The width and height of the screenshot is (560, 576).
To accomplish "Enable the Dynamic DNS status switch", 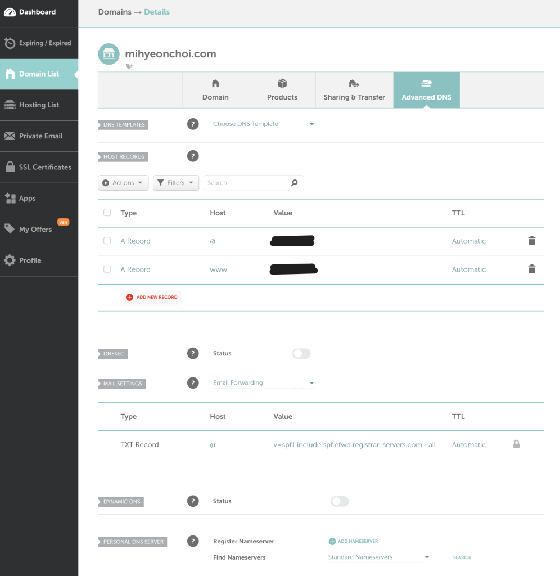I will click(340, 501).
